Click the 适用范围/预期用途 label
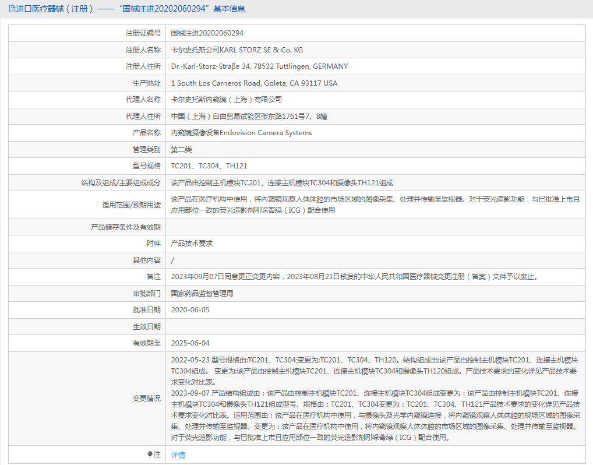Image resolution: width=593 pixels, height=465 pixels. pyautogui.click(x=131, y=205)
